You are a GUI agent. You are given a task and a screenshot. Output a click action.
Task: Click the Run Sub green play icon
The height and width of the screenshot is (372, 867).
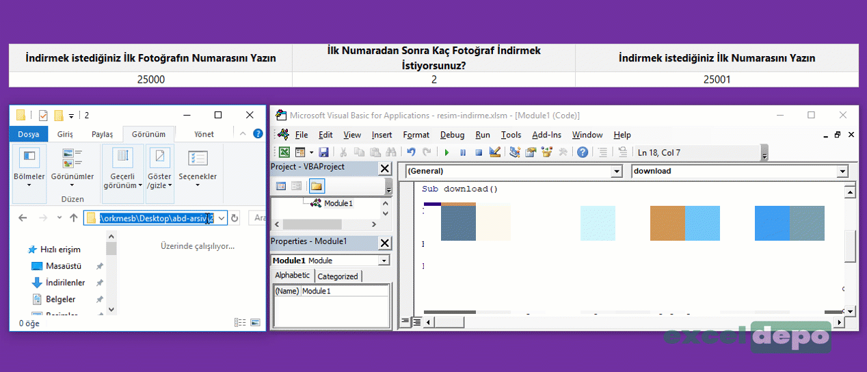click(446, 152)
